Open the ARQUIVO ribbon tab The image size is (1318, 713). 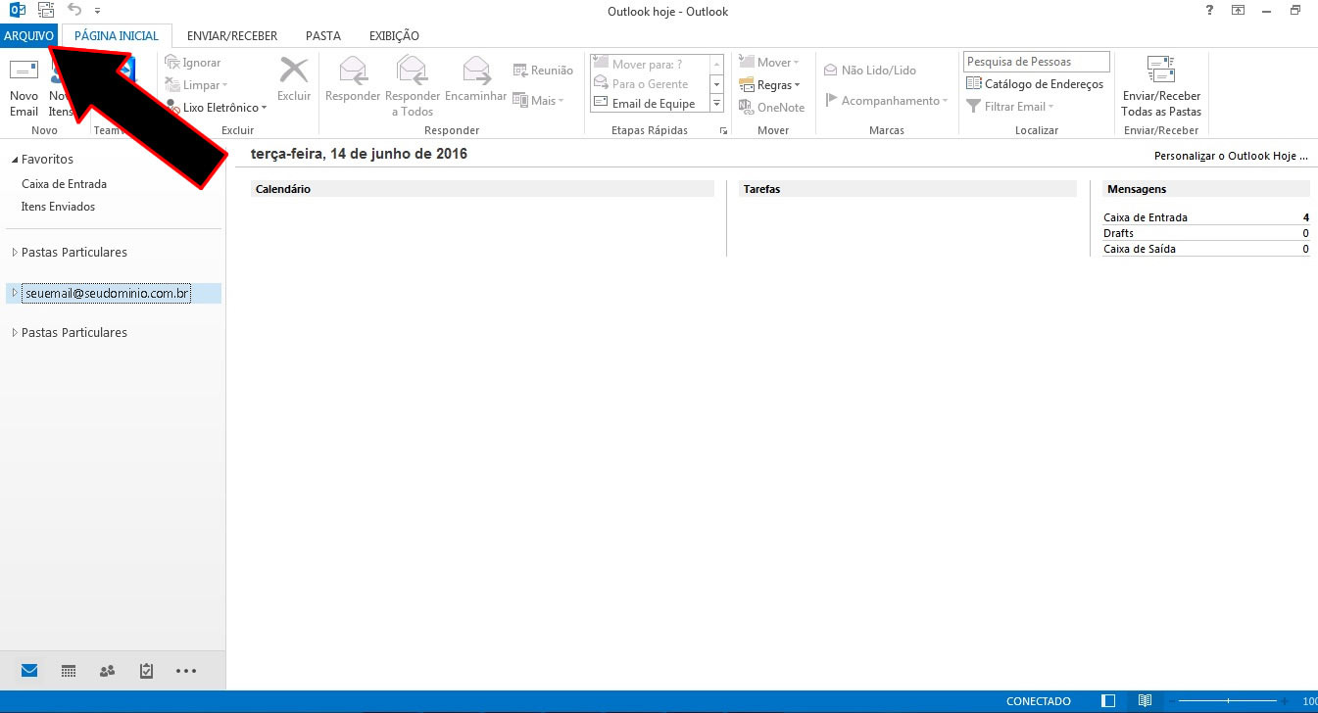(28, 35)
